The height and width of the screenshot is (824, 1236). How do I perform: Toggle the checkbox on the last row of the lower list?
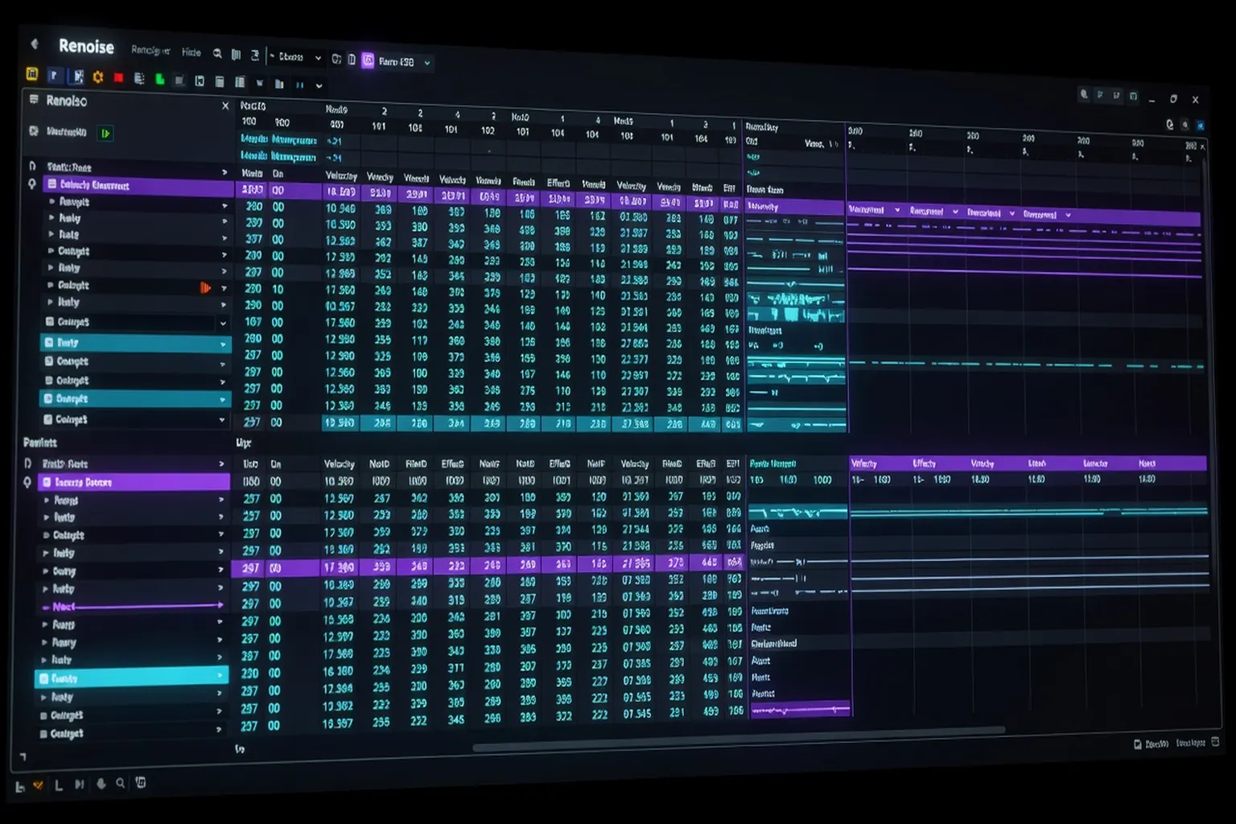(43, 734)
